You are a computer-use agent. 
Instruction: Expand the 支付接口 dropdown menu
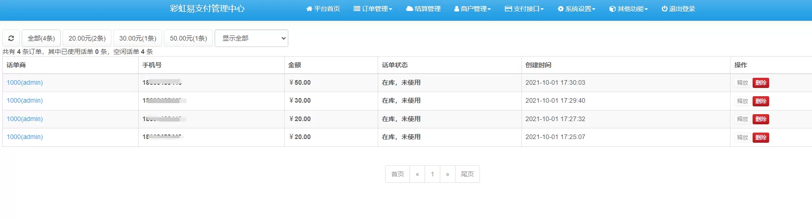click(524, 9)
